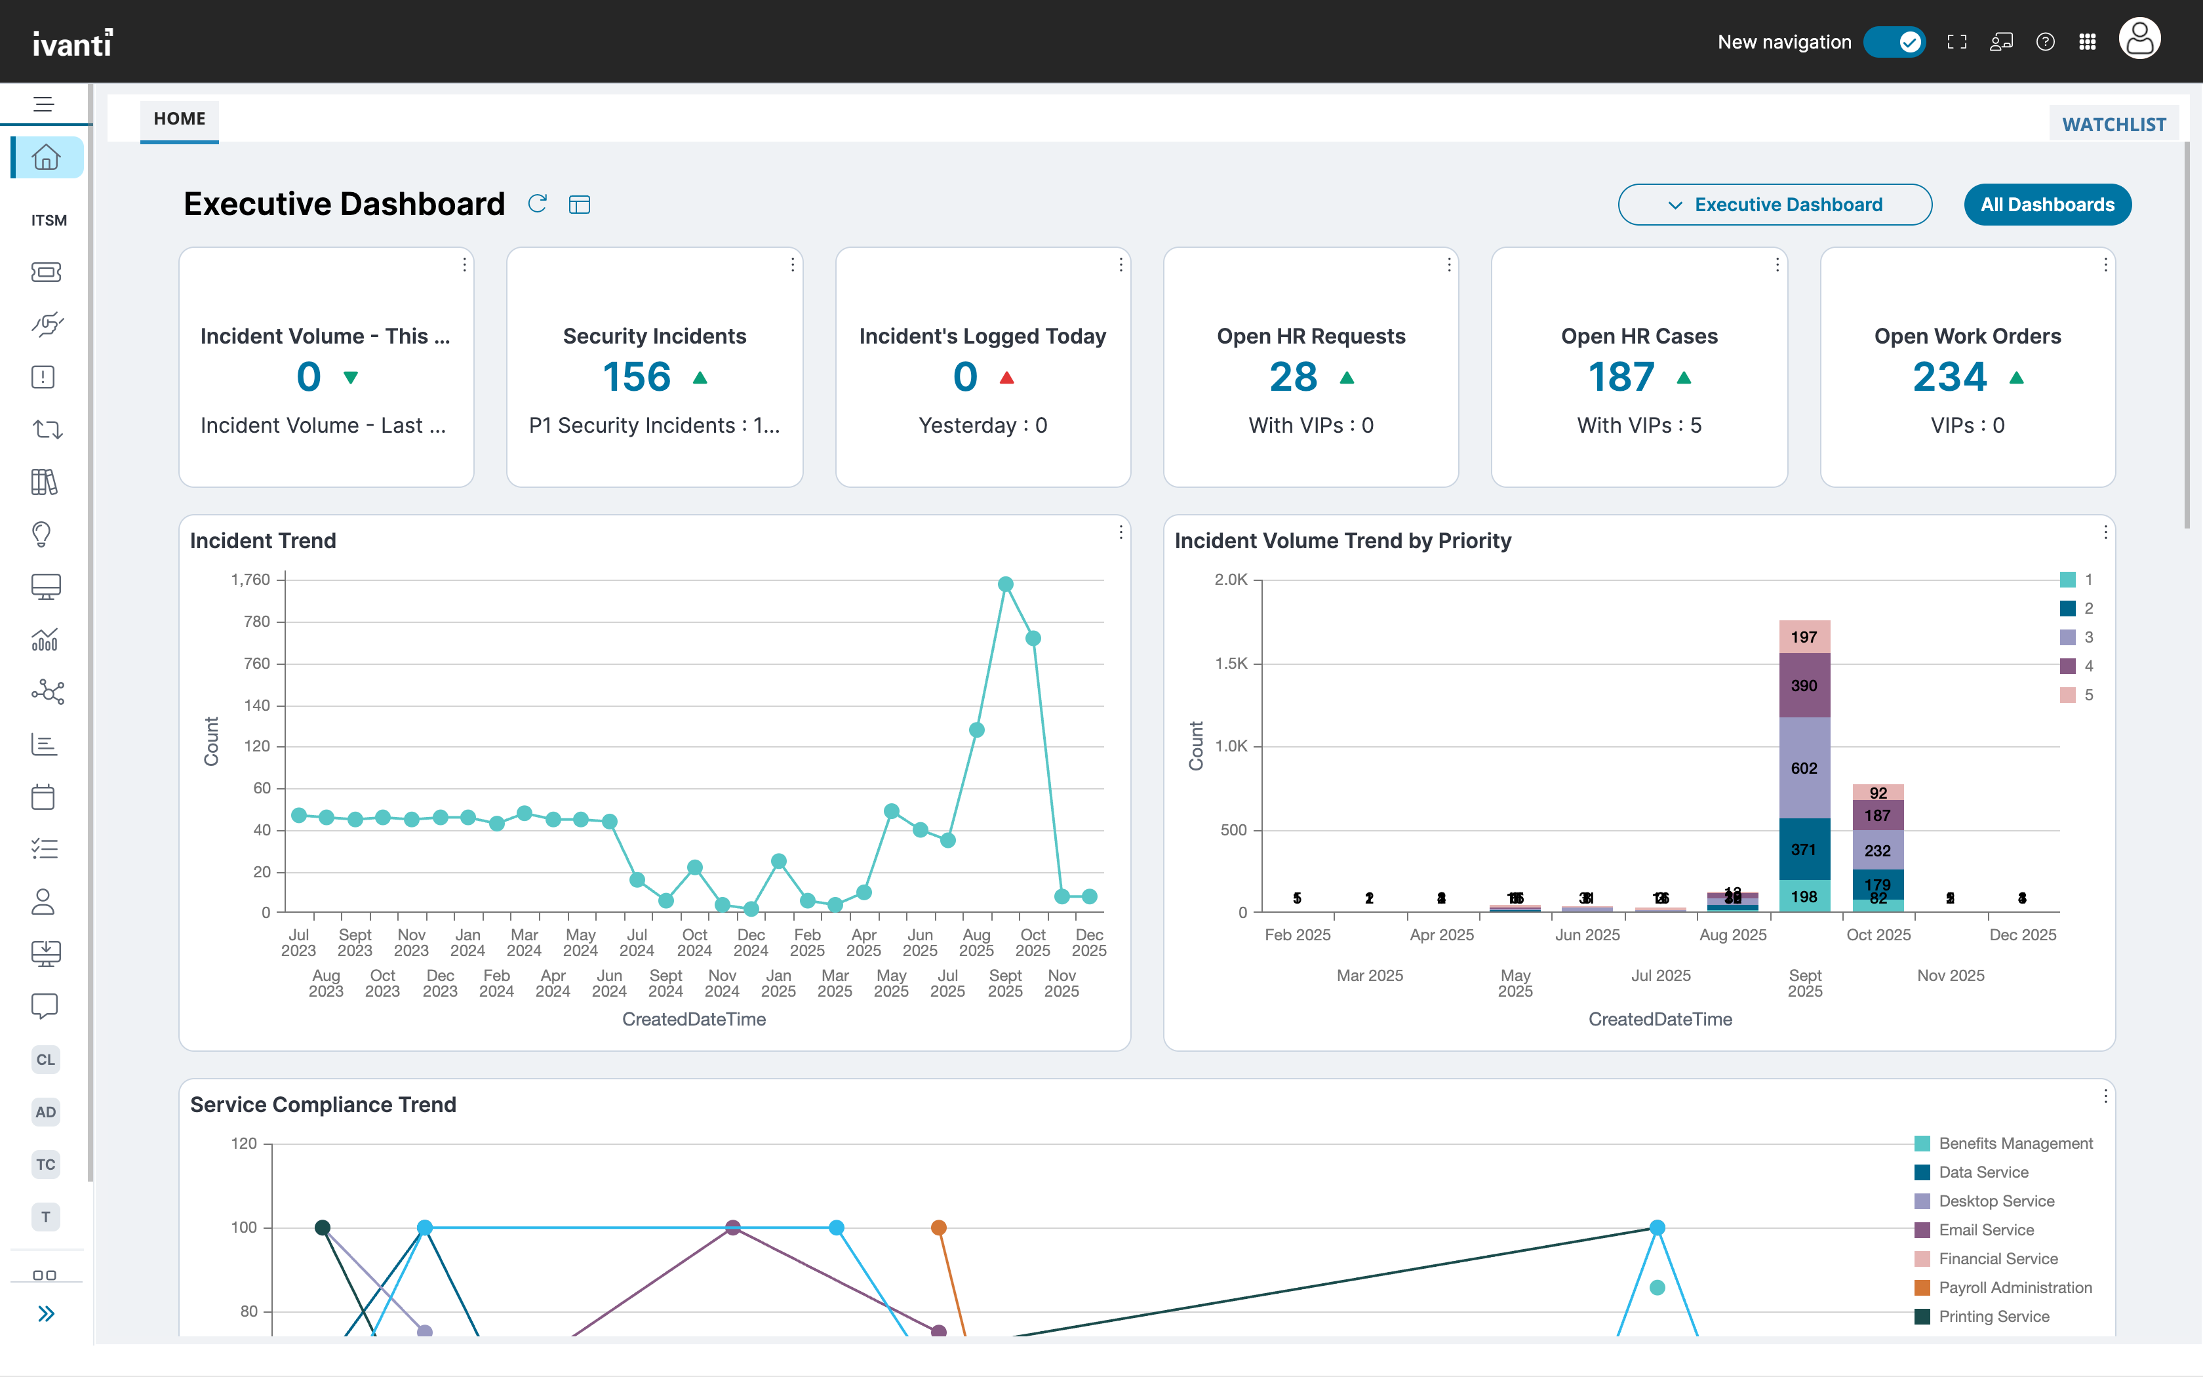
Task: Open the apps grid icon
Action: pyautogui.click(x=2088, y=42)
